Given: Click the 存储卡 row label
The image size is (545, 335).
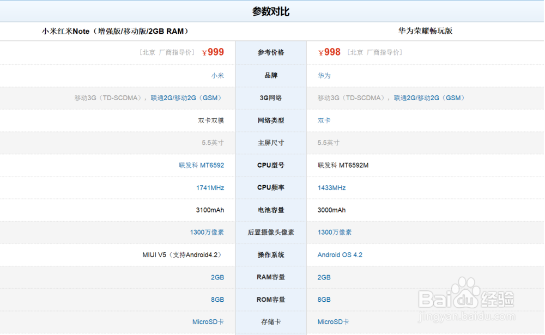Looking at the screenshot, I should click(271, 322).
